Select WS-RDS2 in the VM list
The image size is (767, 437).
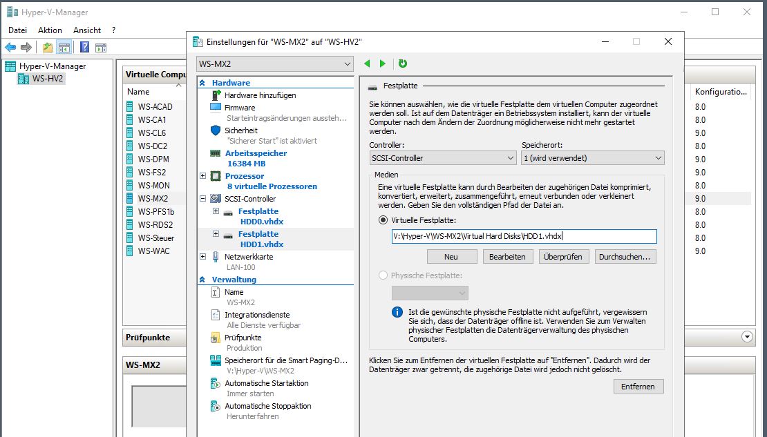click(155, 225)
